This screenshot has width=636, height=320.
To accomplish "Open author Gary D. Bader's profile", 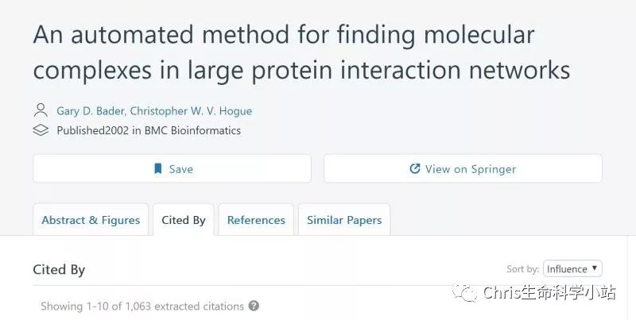I will point(94,110).
